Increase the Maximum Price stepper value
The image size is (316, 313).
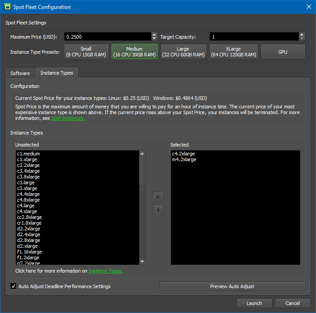click(154, 35)
